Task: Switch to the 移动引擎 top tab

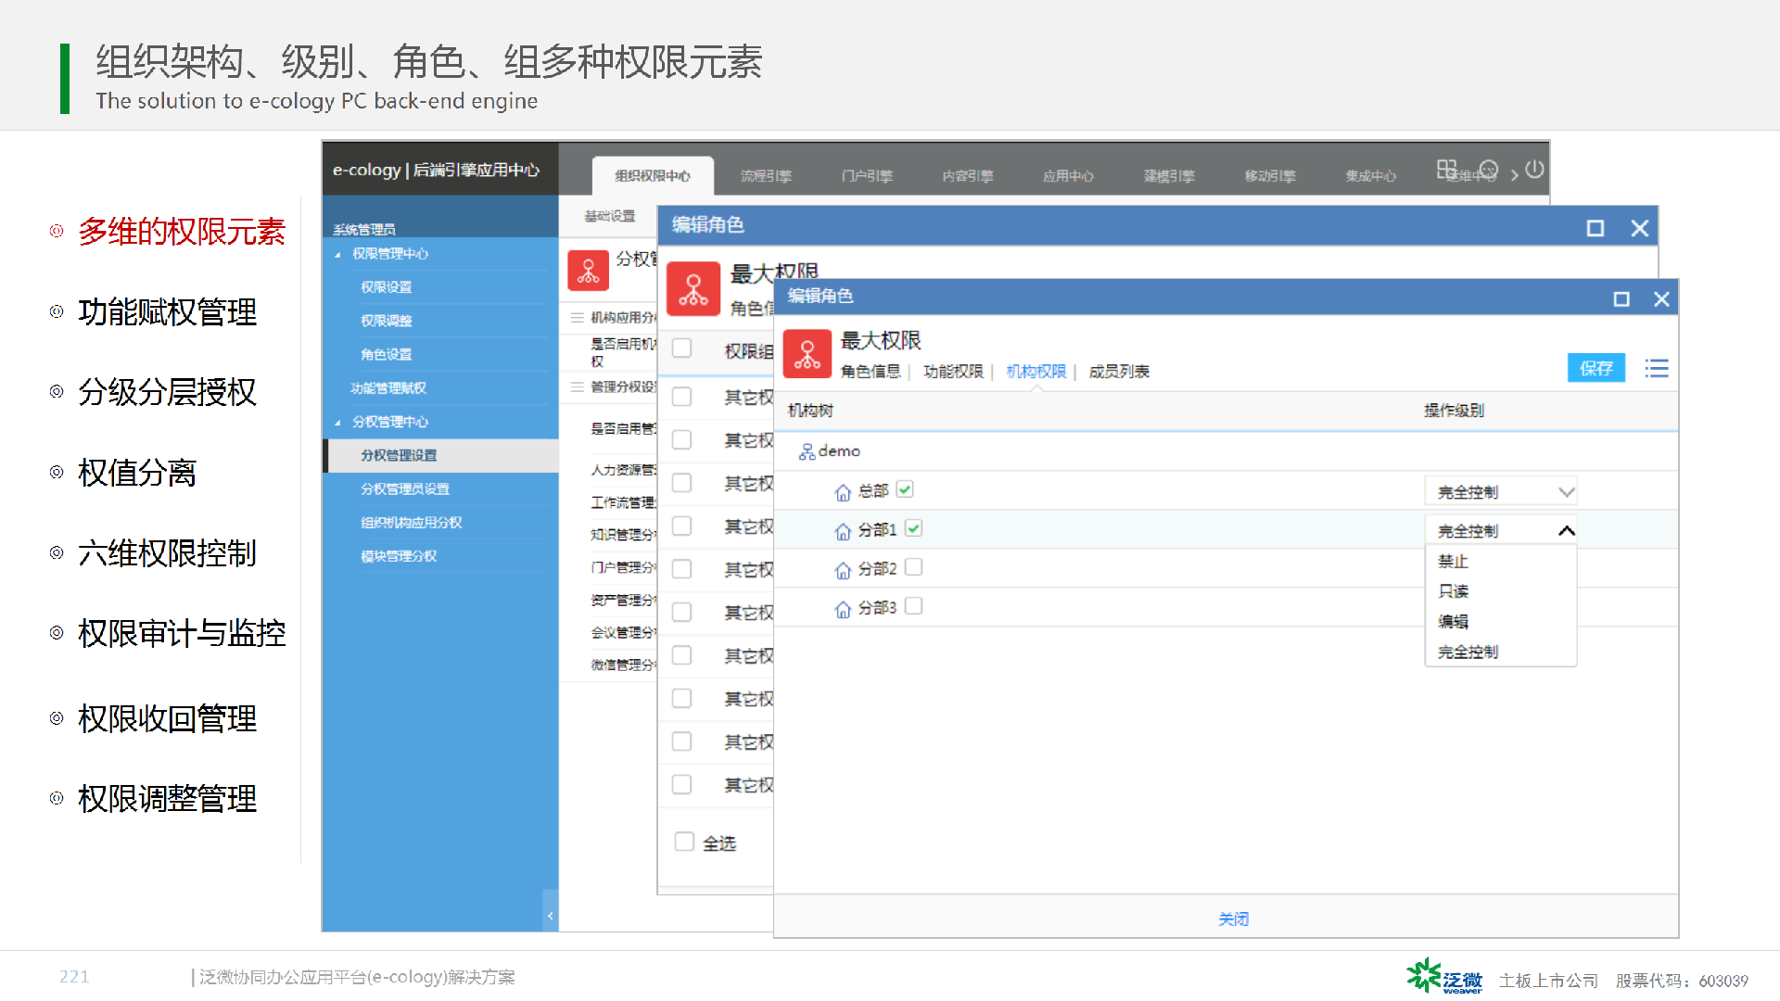Action: (1270, 176)
